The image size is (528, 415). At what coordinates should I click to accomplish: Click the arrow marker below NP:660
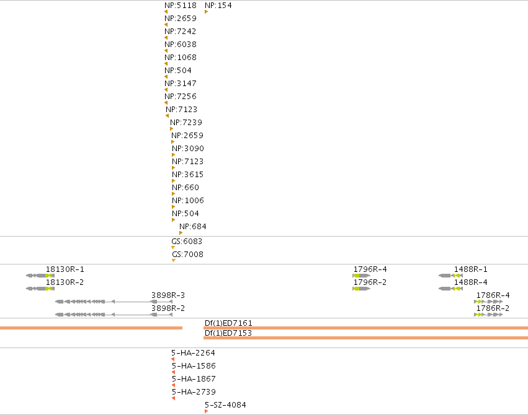tap(174, 194)
